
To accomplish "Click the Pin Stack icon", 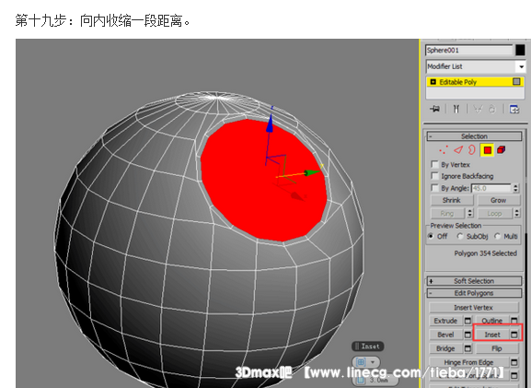I will coord(434,109).
